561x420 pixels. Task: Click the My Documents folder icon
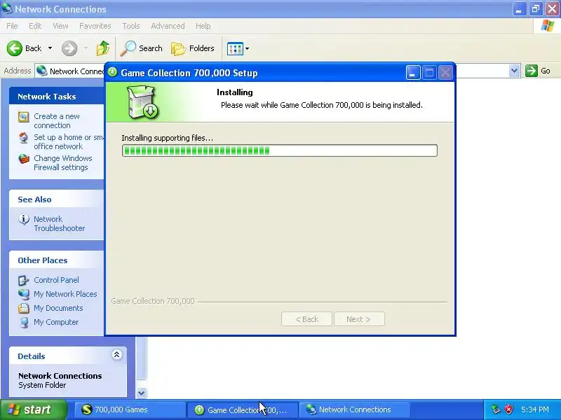(24, 308)
